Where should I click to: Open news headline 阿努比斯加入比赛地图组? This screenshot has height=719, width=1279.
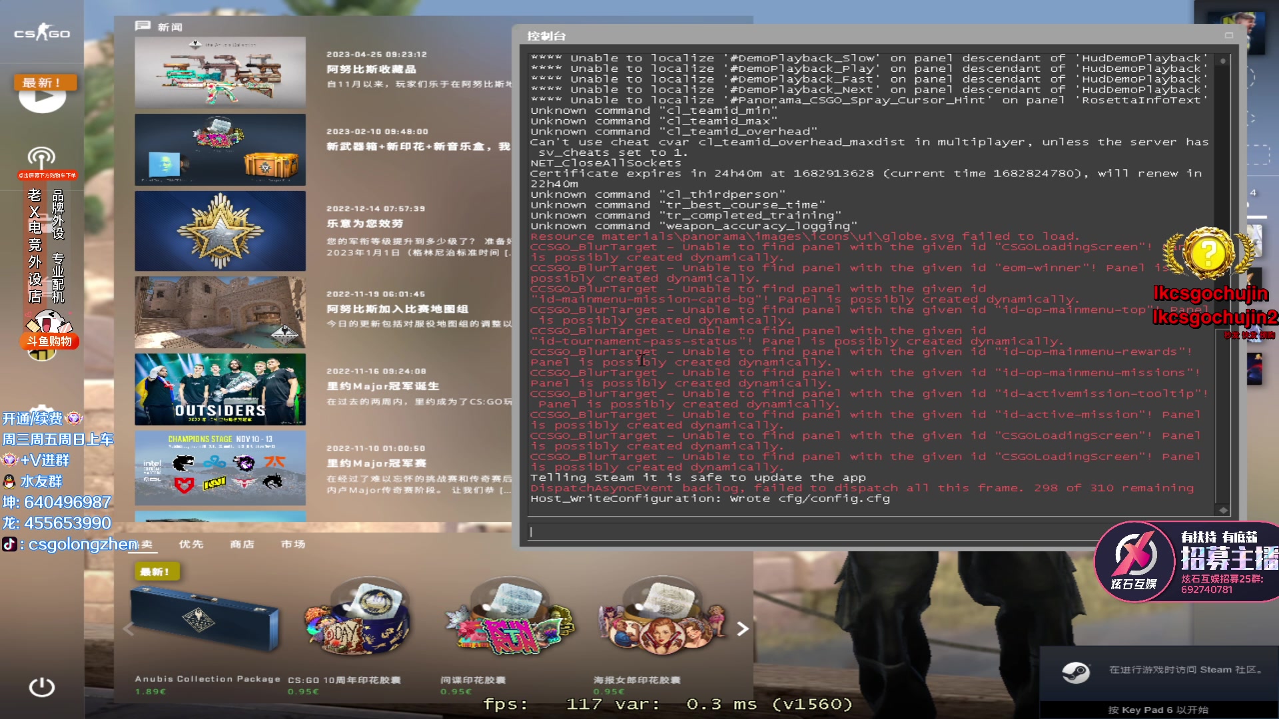[x=397, y=309]
